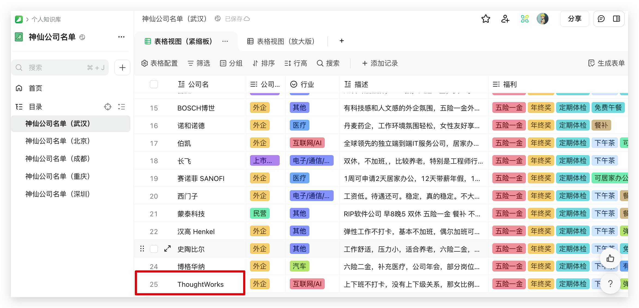Open 神仙公司名单（北京）in sidebar

click(x=58, y=141)
